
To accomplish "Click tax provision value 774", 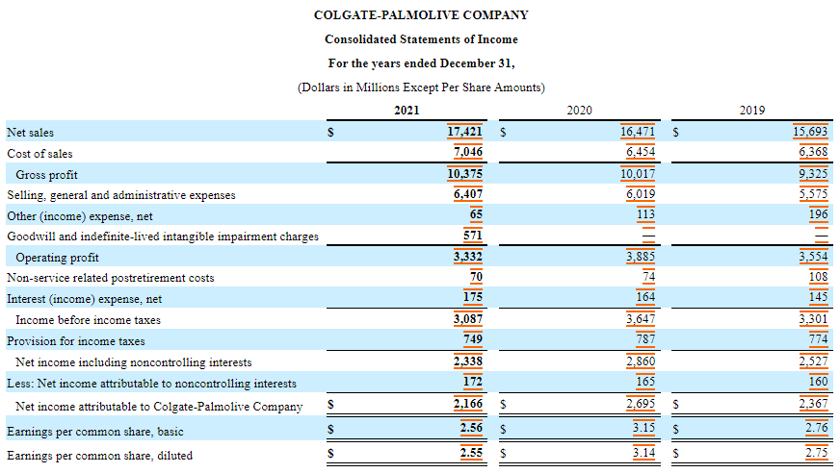I will [x=818, y=338].
